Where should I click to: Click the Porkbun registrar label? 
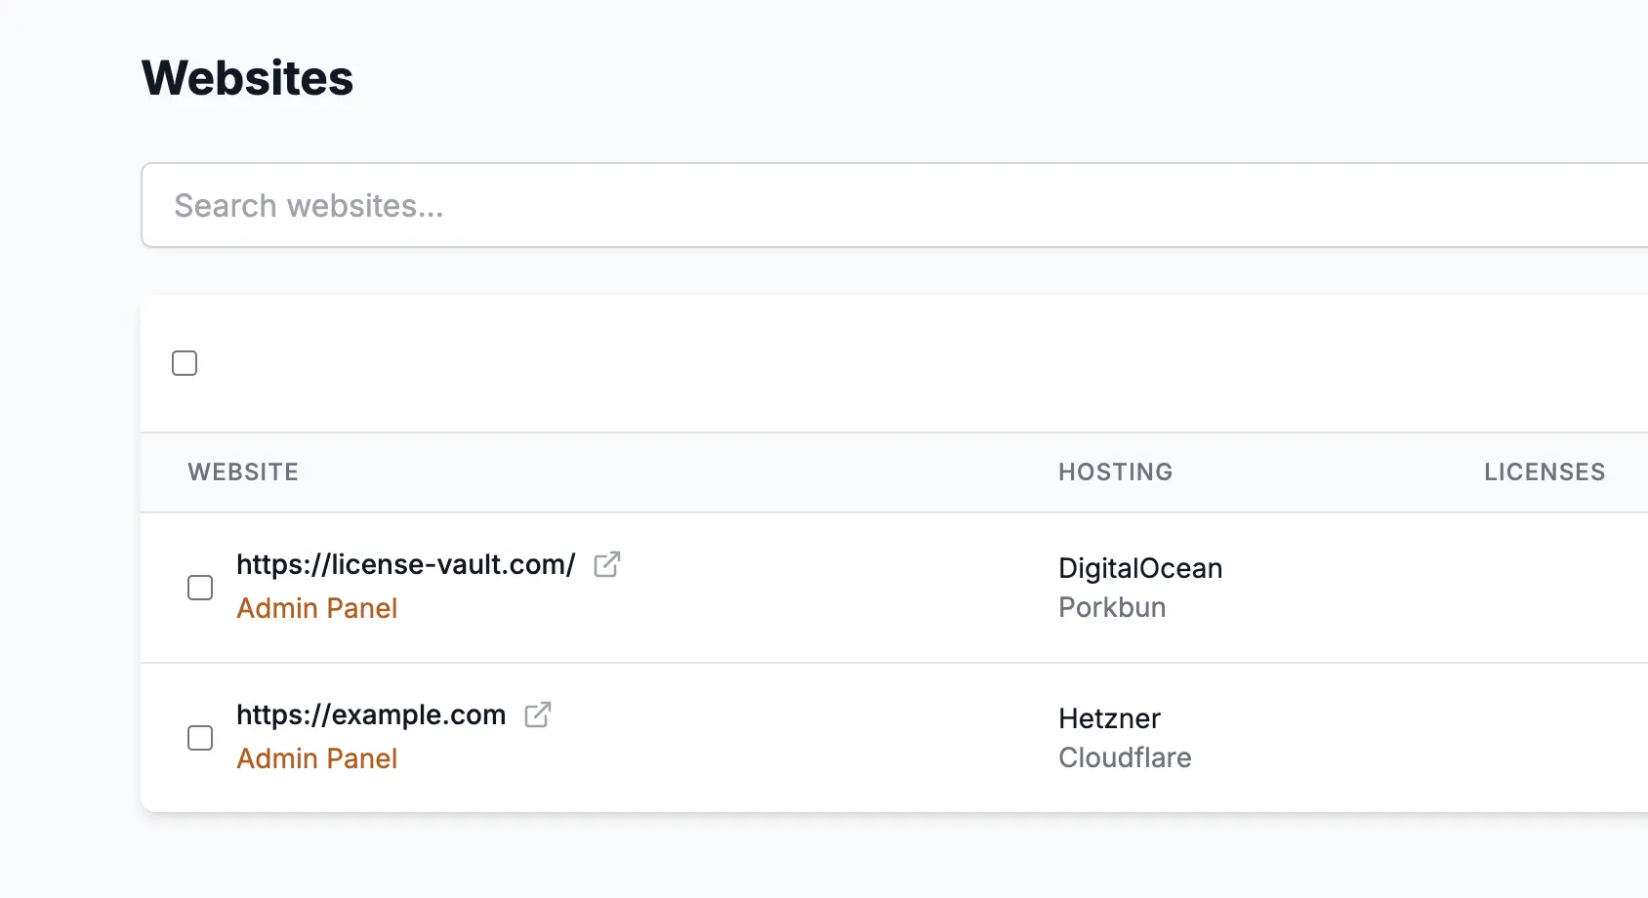click(1112, 607)
